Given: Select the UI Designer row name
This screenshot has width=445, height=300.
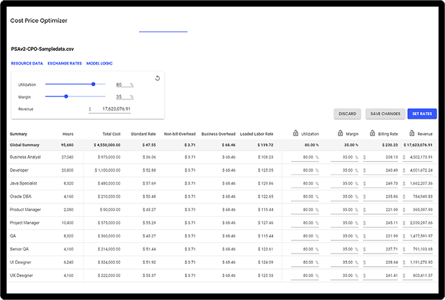Looking at the screenshot, I should pos(20,262).
